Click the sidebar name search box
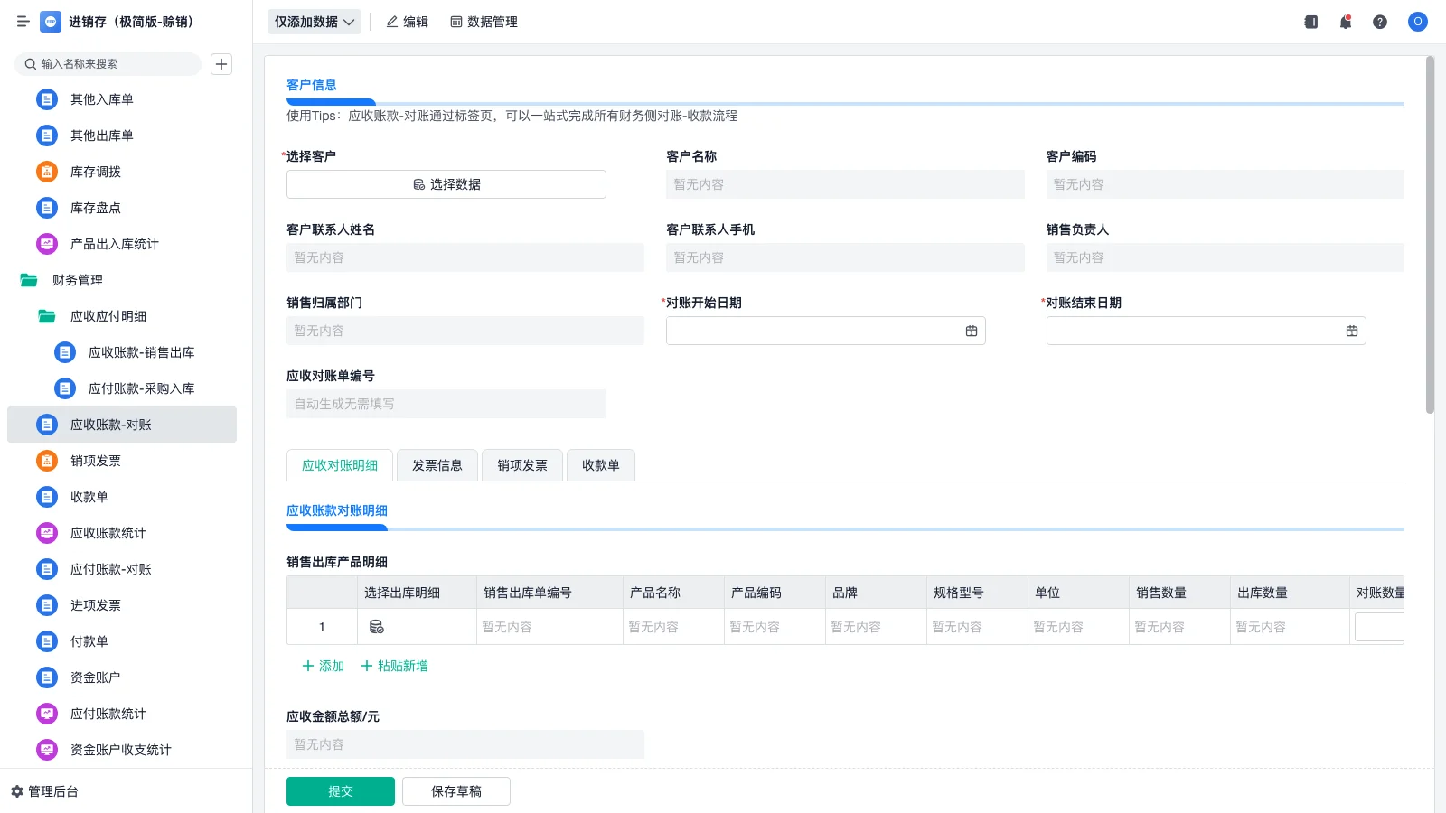 (108, 64)
